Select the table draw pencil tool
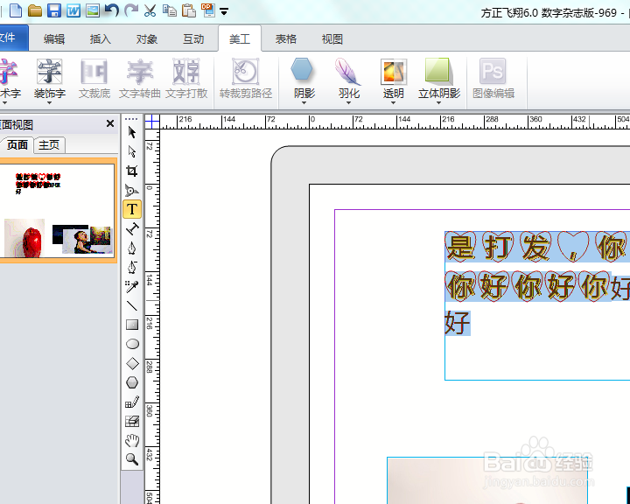 click(132, 402)
